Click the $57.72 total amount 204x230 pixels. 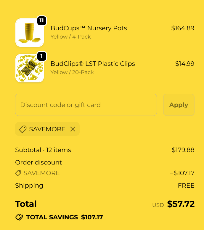click(181, 204)
